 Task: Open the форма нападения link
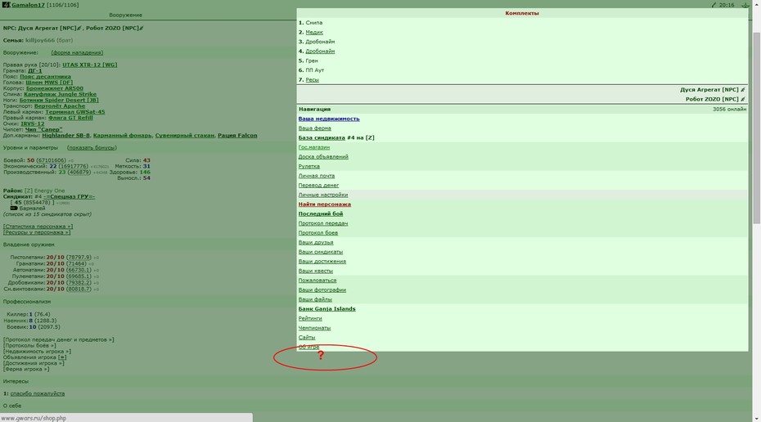(77, 52)
